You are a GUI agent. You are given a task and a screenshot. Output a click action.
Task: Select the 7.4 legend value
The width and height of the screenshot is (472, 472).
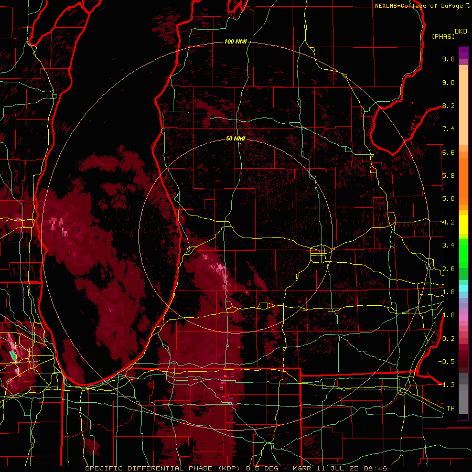(448, 129)
